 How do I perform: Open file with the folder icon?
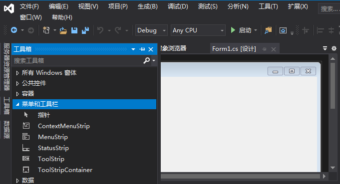[x=63, y=30]
